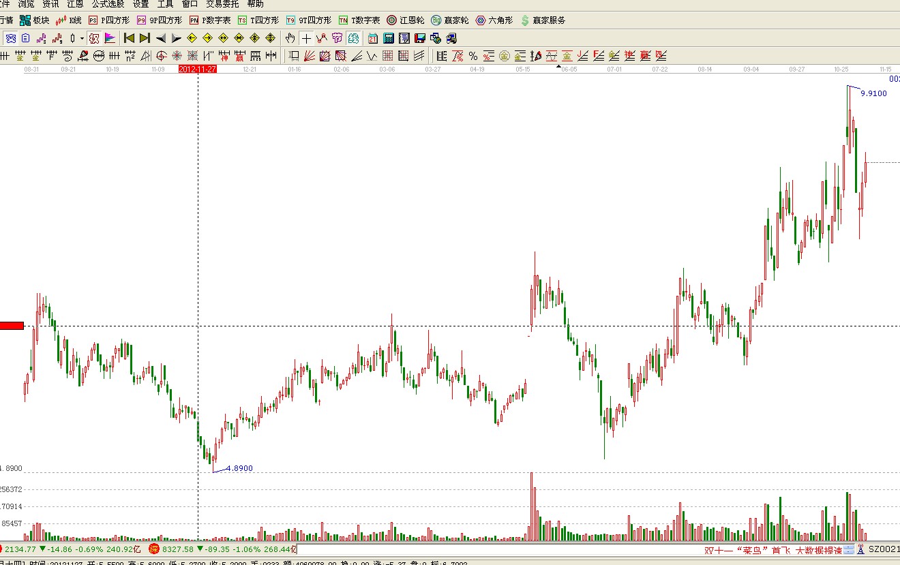Click the highlighted 2012-11-27 date marker

point(197,69)
